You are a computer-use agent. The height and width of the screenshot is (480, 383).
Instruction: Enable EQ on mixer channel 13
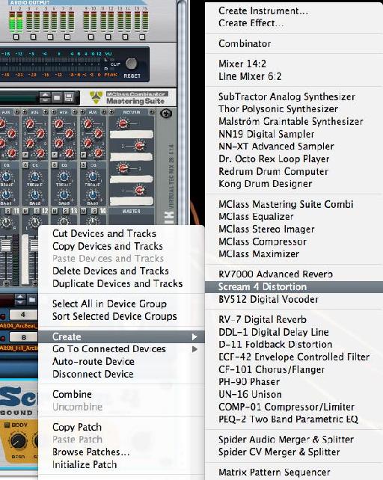[55, 165]
